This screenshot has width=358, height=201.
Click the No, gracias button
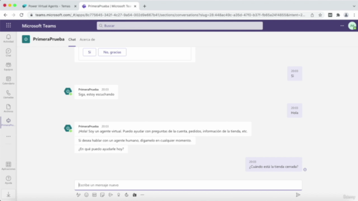[x=112, y=52]
